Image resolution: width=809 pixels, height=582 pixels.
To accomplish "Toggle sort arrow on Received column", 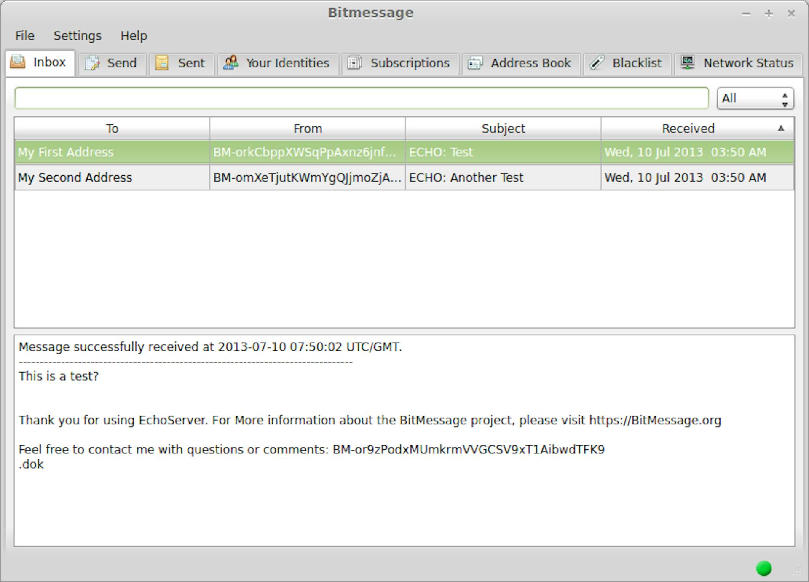I will (x=781, y=128).
